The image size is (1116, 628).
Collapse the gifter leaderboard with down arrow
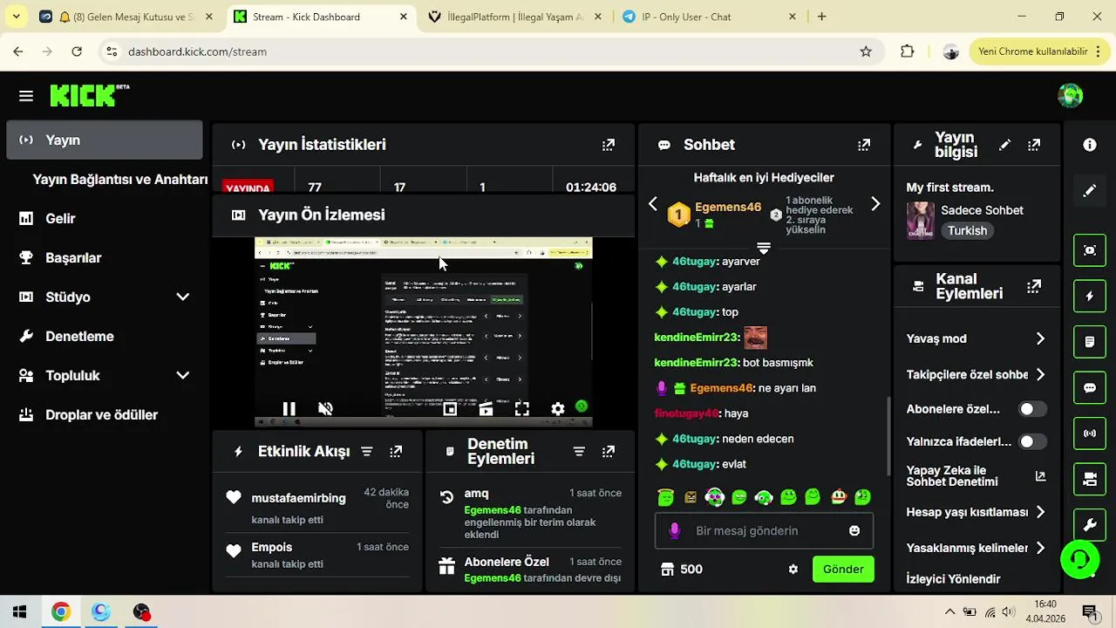[764, 249]
